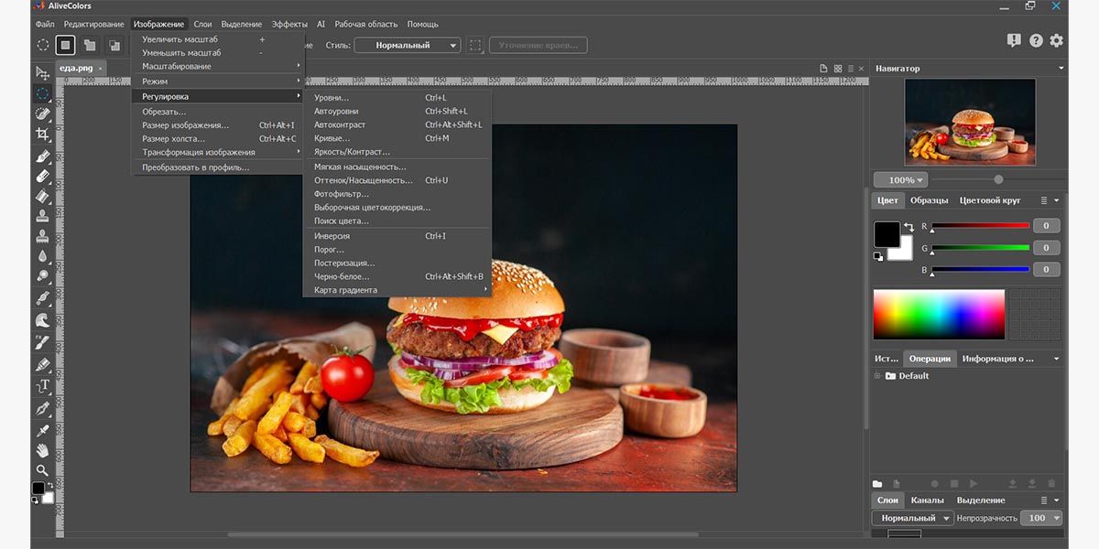
Task: Open the 100% zoom dropdown in Navigator
Action: pos(901,180)
